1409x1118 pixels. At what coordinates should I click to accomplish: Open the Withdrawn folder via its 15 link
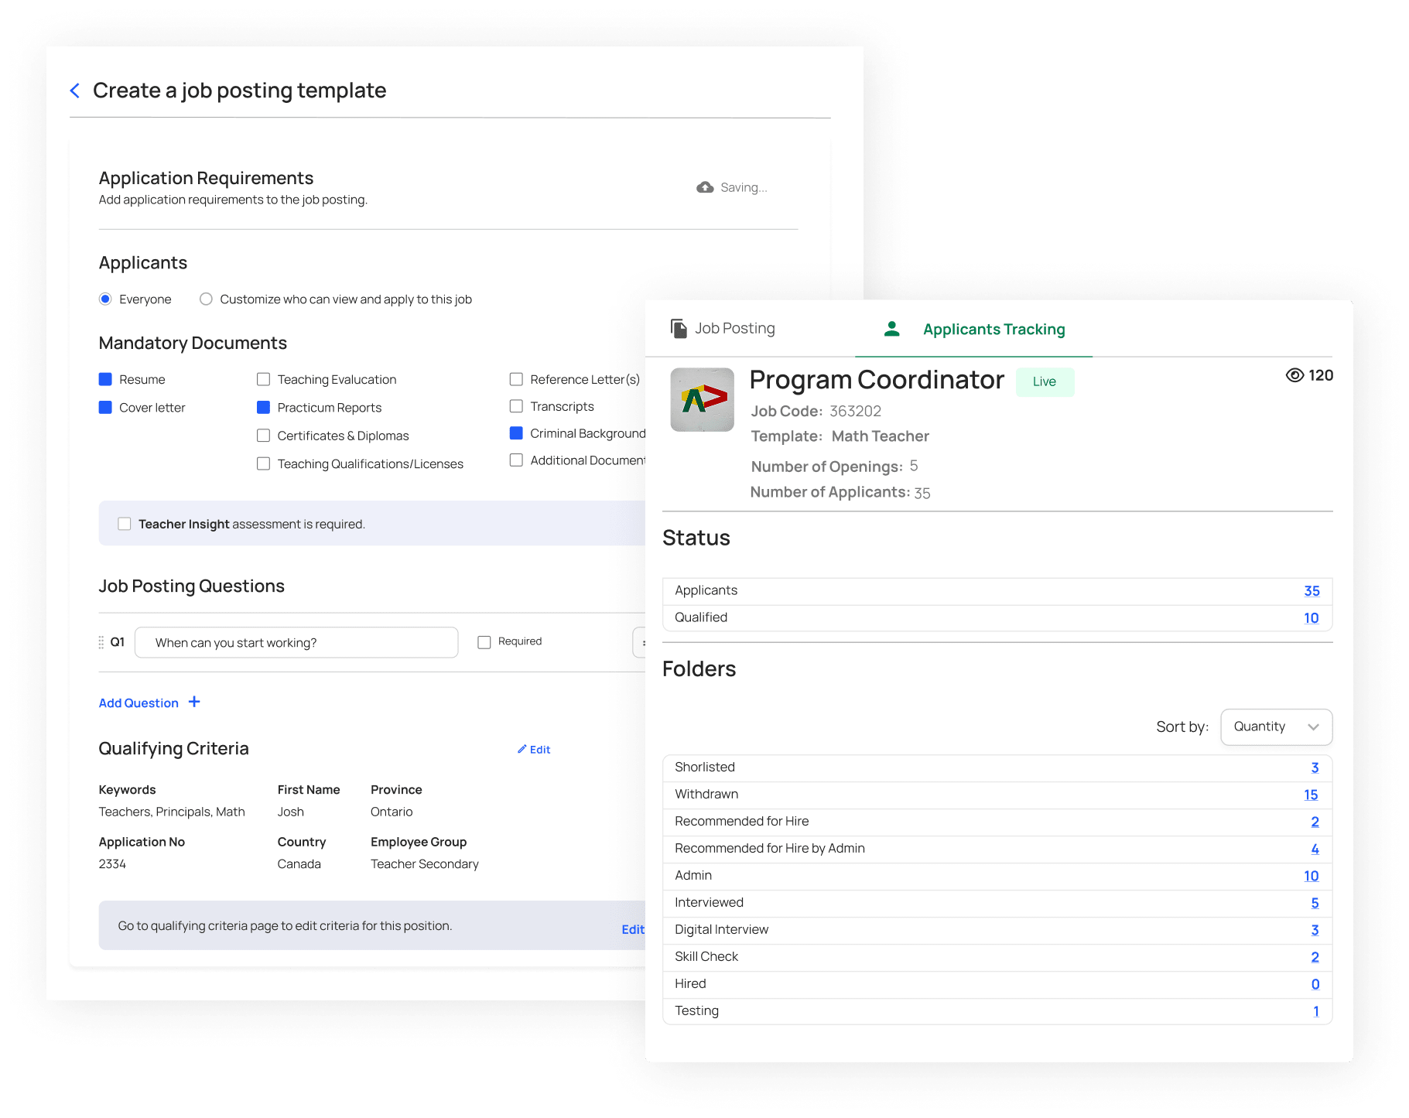click(x=1312, y=794)
